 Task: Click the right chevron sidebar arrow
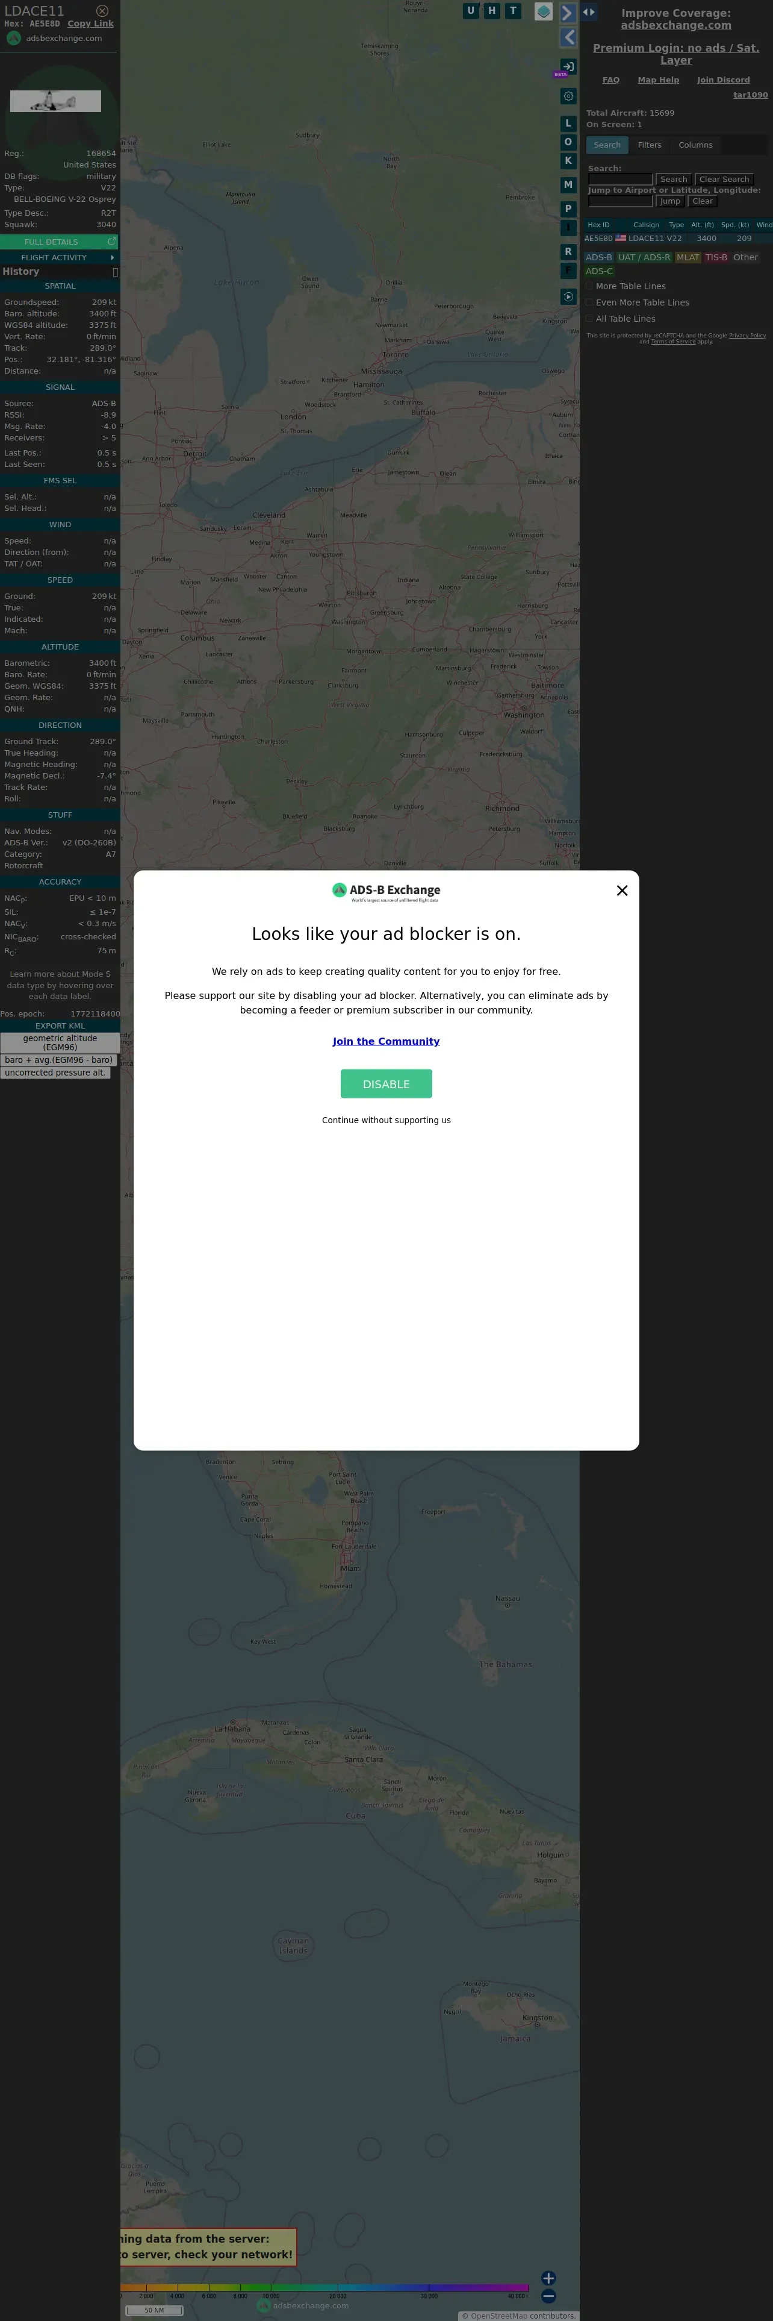click(568, 13)
